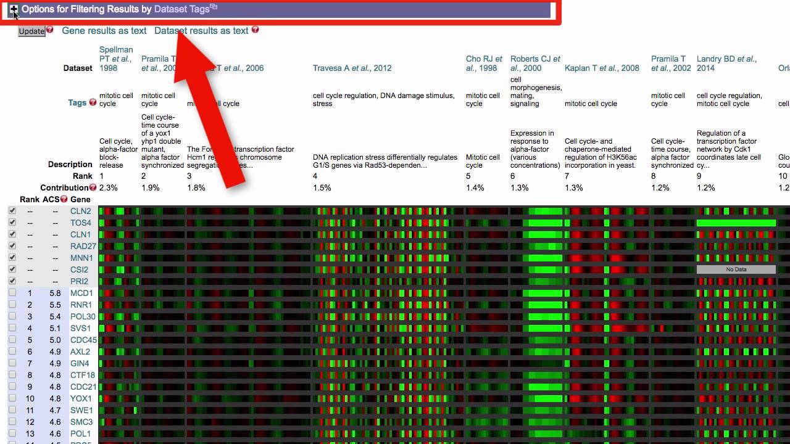Open the CTF18 gene link
This screenshot has width=790, height=444.
click(83, 375)
